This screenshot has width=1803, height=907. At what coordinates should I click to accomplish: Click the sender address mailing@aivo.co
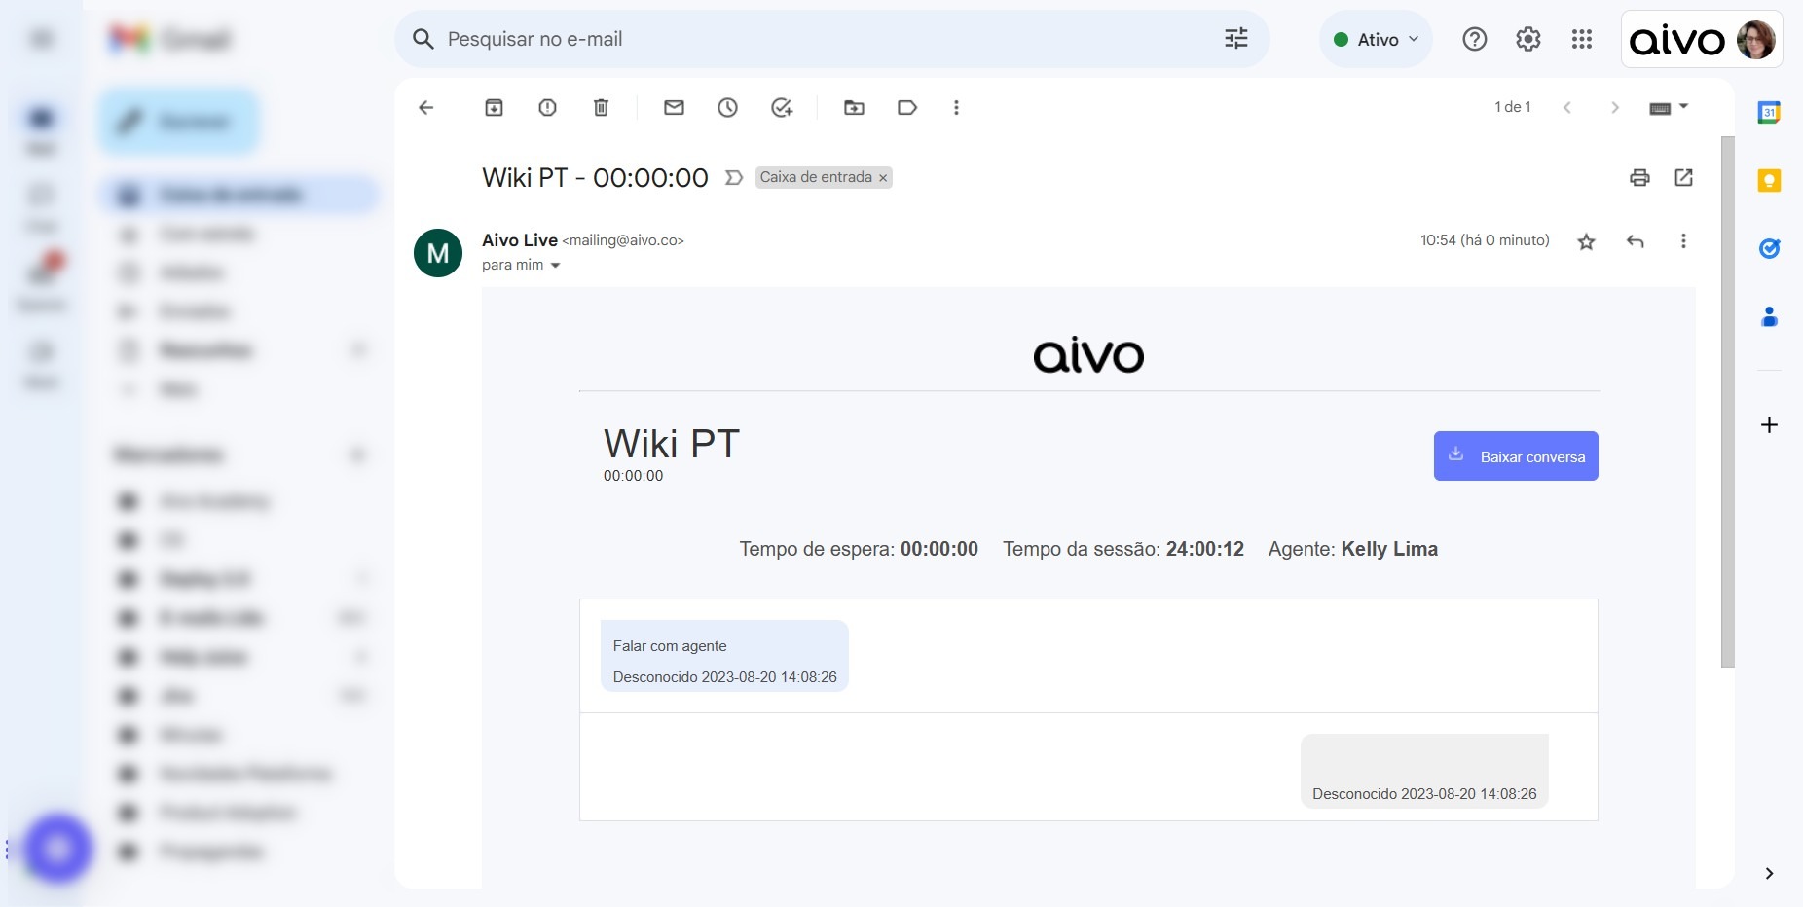[x=623, y=240]
